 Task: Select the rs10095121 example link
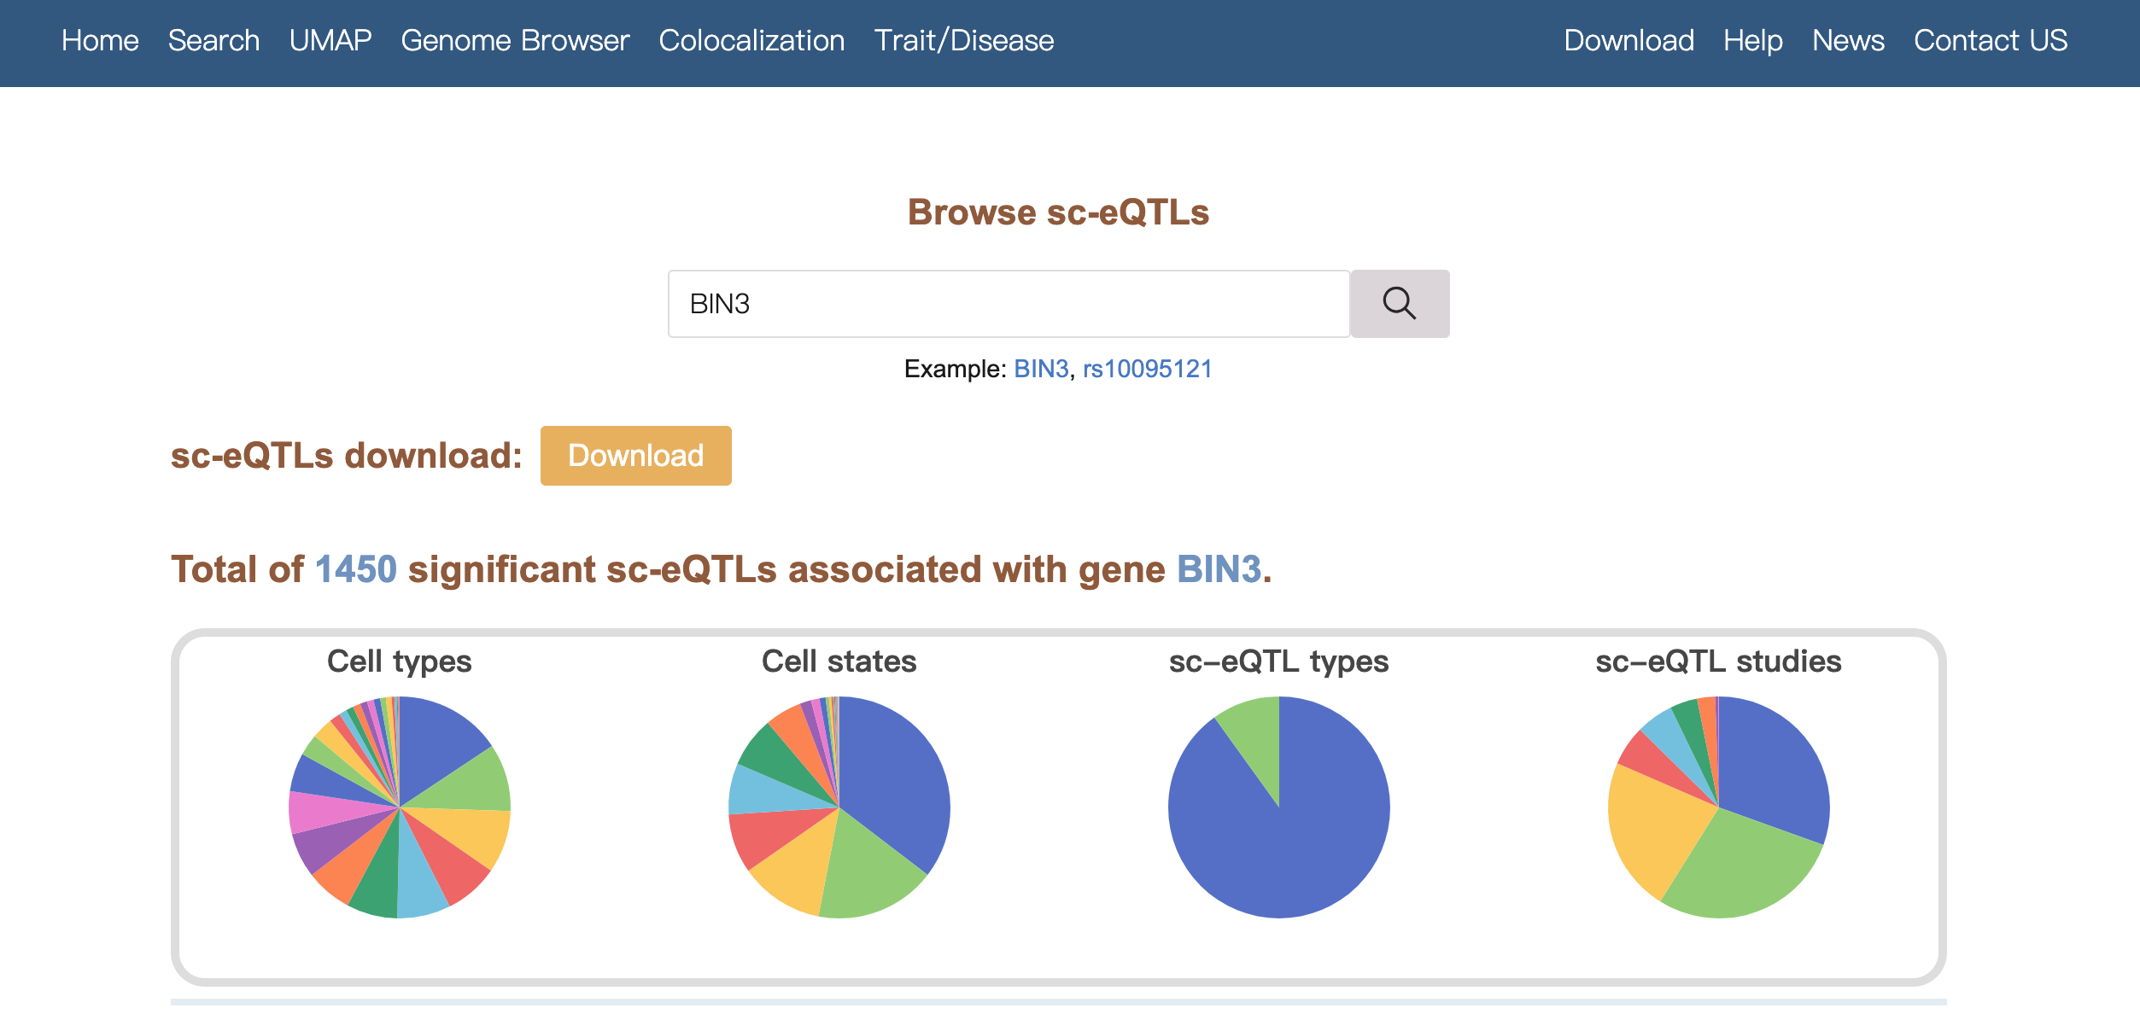coord(1147,369)
